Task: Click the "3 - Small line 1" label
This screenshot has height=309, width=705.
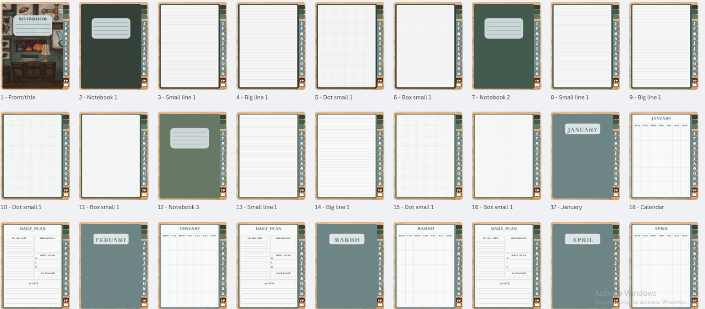Action: click(177, 97)
